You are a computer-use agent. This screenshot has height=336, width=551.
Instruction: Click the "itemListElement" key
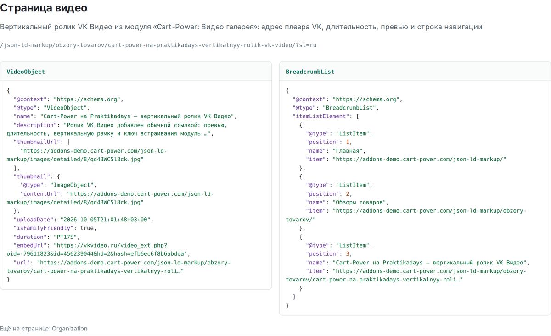pos(321,116)
